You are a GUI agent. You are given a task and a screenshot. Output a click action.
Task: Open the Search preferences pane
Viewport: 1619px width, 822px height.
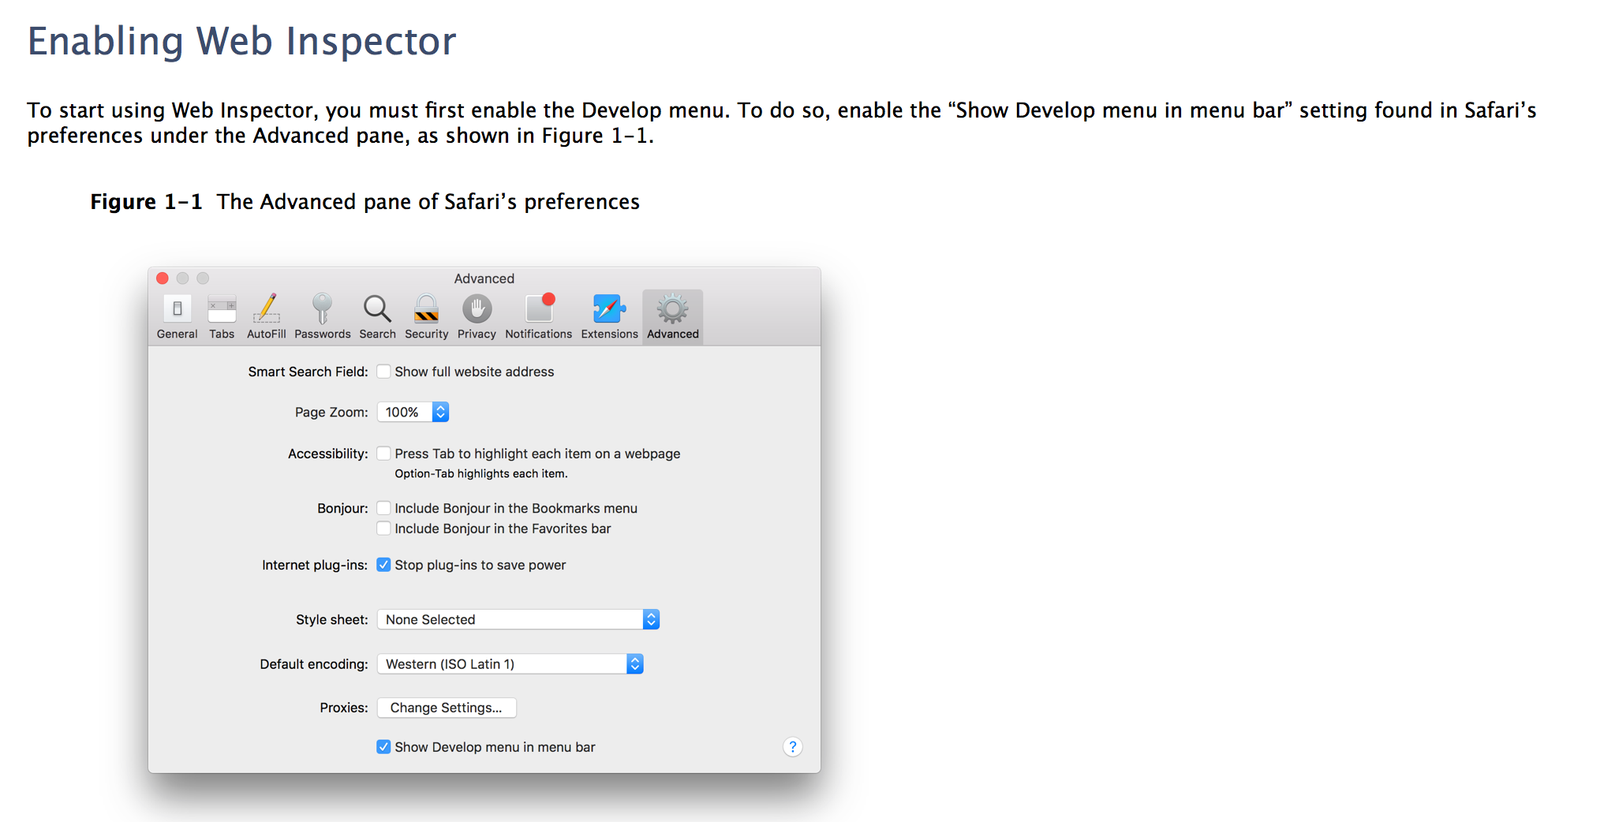377,317
